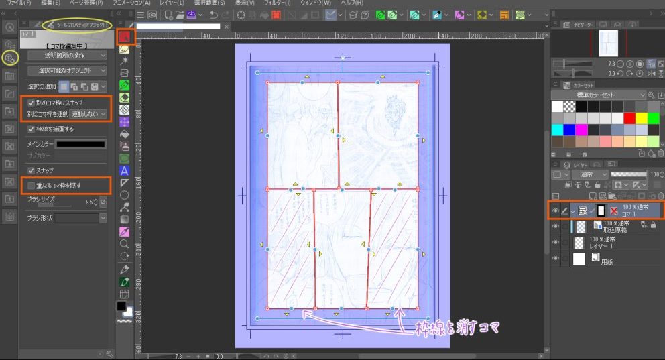665x360 pixels.
Task: Click the メインカラー black color bar
Action: 80,143
